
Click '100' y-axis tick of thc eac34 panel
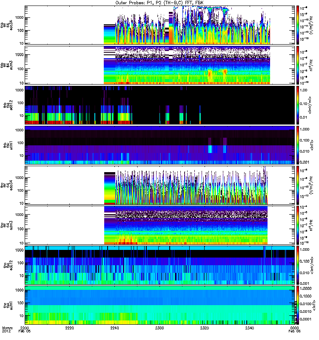point(20,190)
